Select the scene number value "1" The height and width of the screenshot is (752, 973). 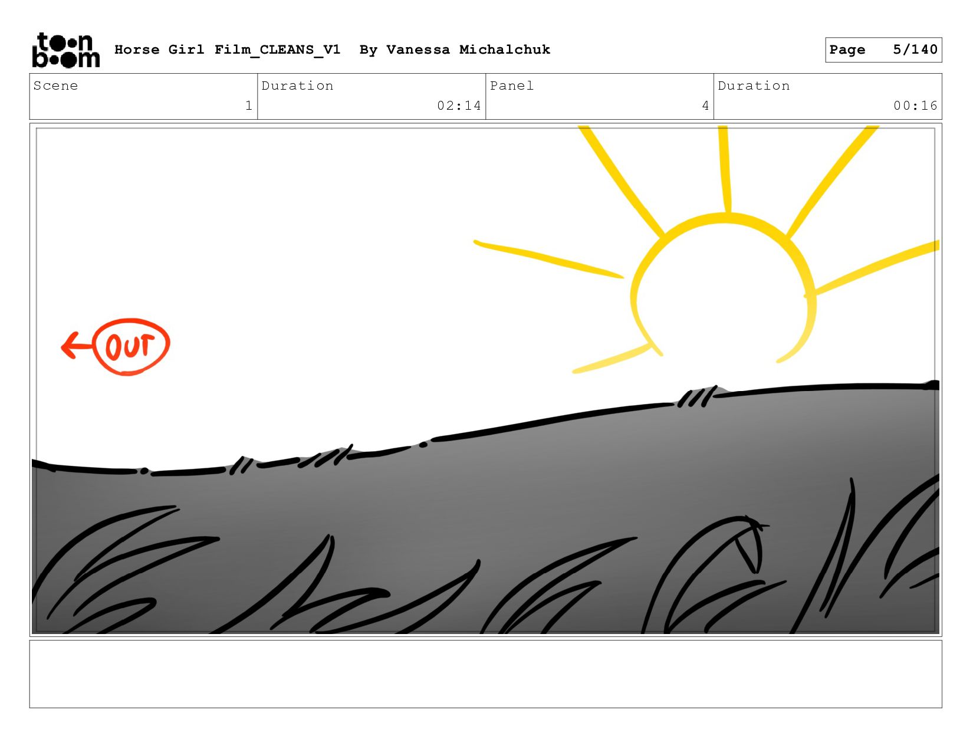[249, 106]
